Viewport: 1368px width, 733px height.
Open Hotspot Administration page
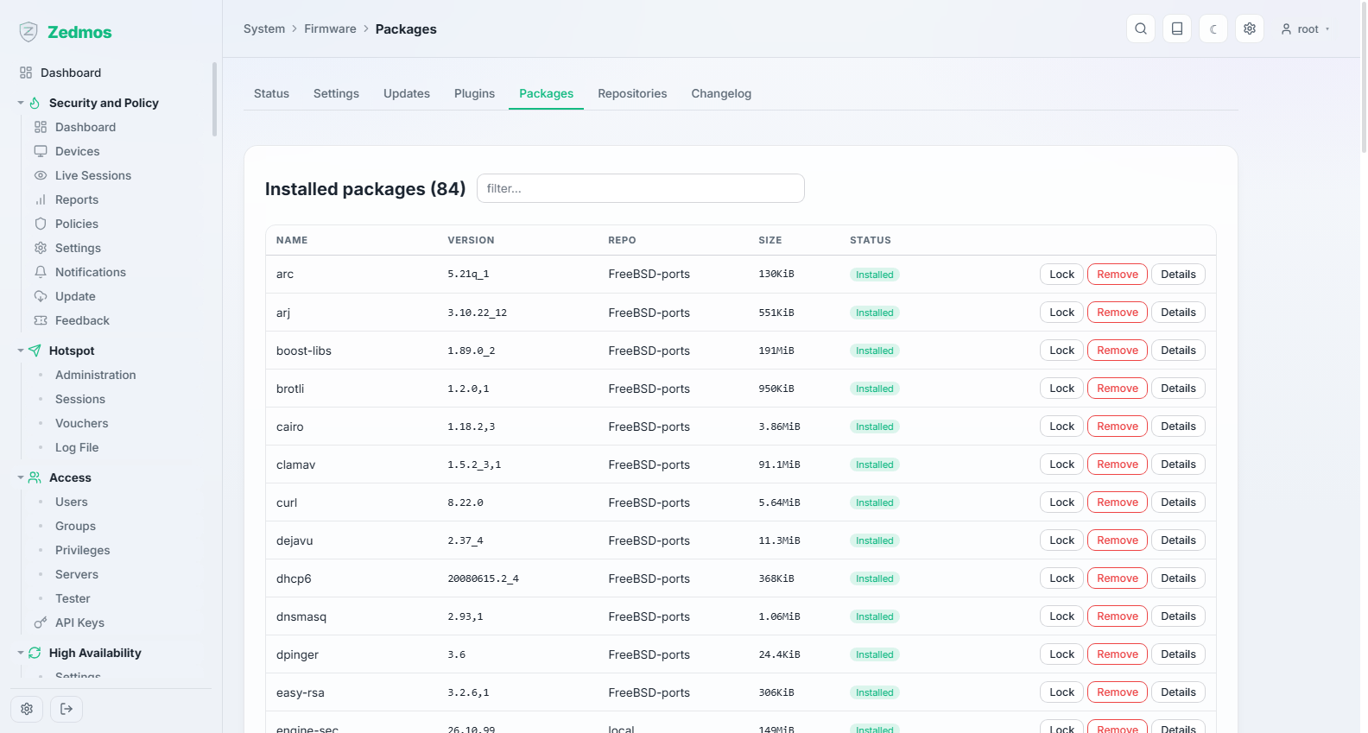(x=95, y=375)
